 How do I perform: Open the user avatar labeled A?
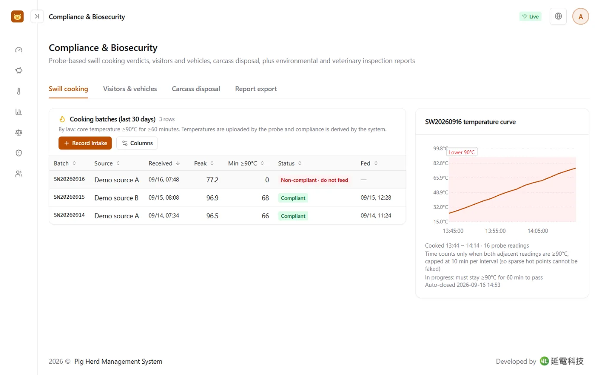click(x=581, y=16)
